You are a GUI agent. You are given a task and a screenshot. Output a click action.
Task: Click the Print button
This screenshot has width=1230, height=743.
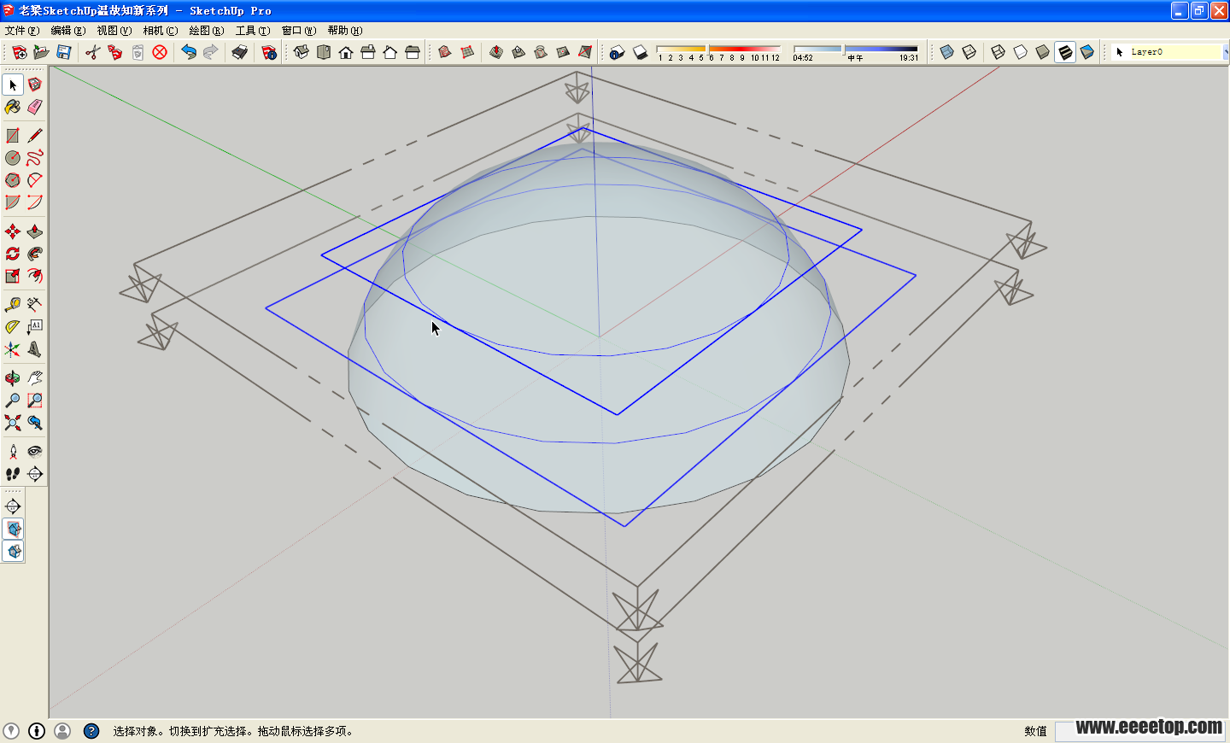(x=240, y=52)
